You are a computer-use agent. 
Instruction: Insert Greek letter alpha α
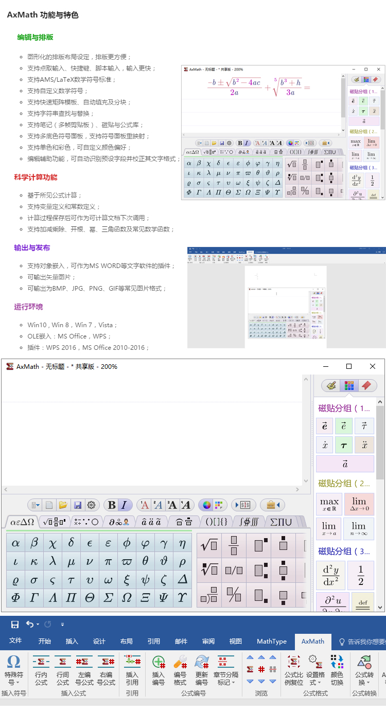point(15,543)
